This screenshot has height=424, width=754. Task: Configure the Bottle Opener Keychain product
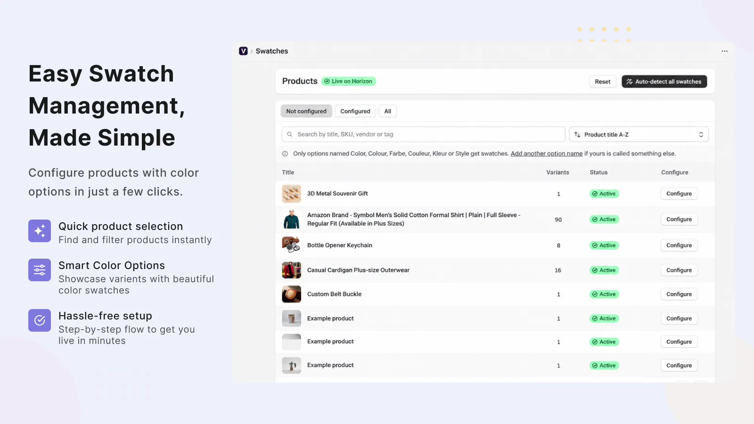click(x=679, y=245)
